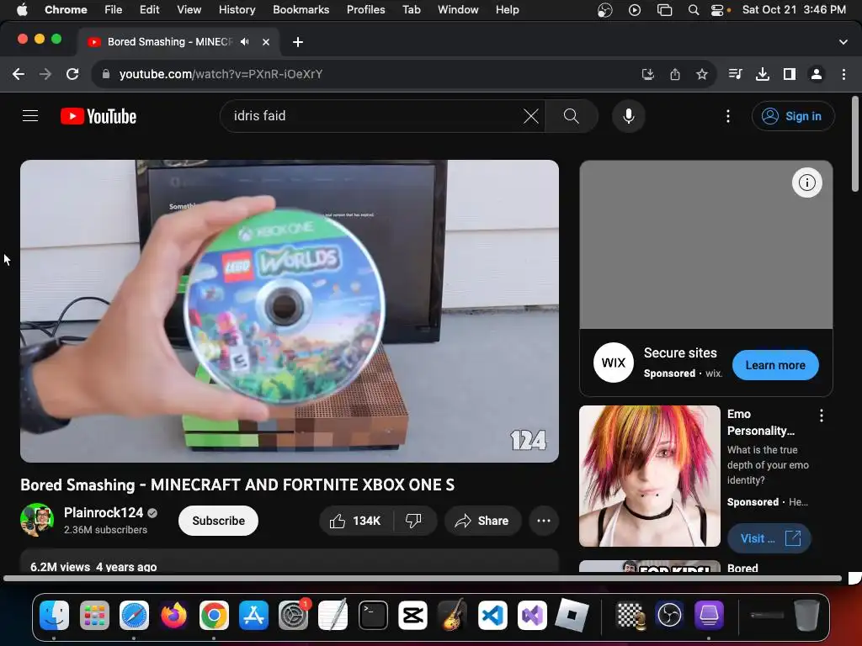Click the page vertical scrollbar
The height and width of the screenshot is (646, 862).
click(x=854, y=145)
